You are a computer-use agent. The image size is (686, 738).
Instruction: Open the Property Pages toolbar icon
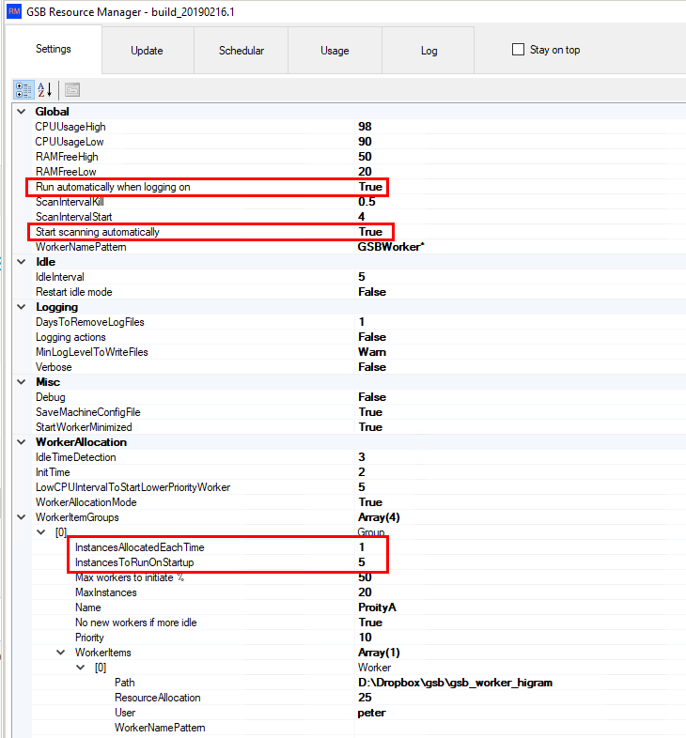pyautogui.click(x=72, y=89)
